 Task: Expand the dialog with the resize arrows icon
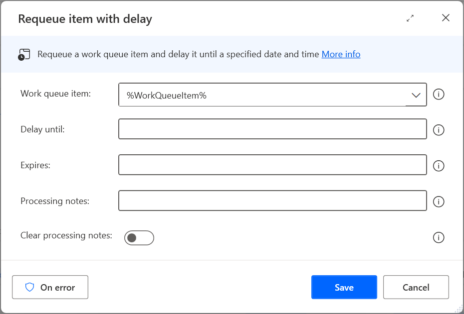tap(410, 18)
